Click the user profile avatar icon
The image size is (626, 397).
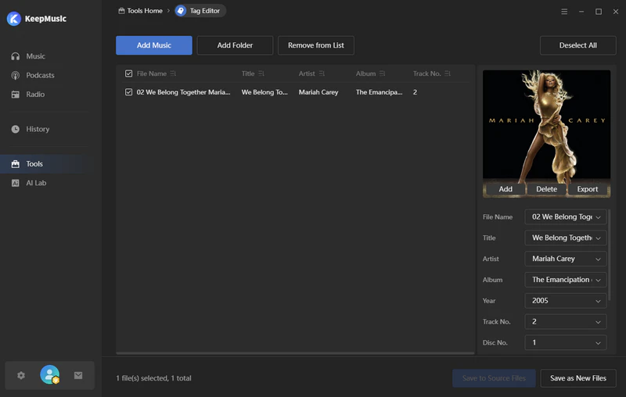(x=49, y=375)
